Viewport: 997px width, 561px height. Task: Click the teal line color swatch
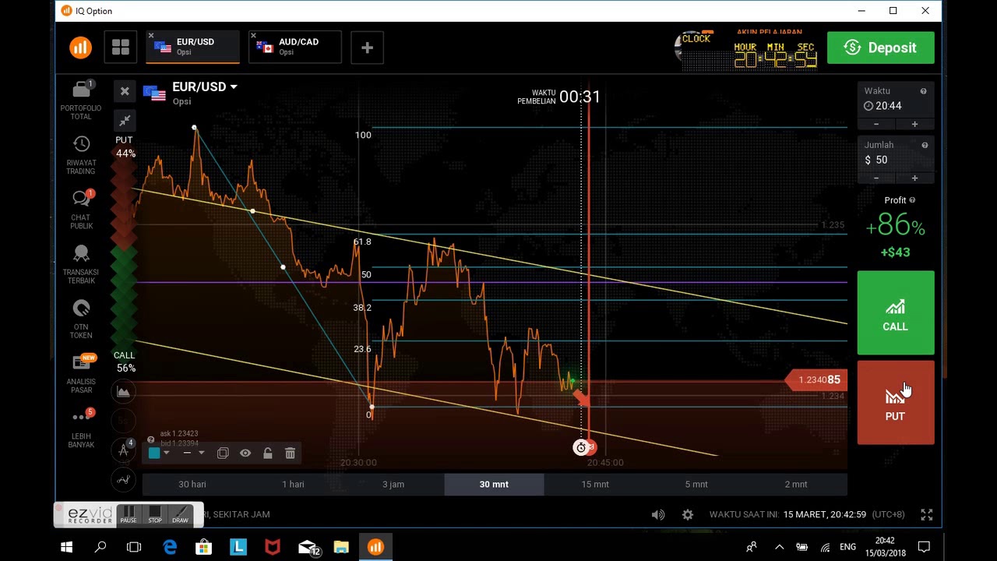[154, 453]
